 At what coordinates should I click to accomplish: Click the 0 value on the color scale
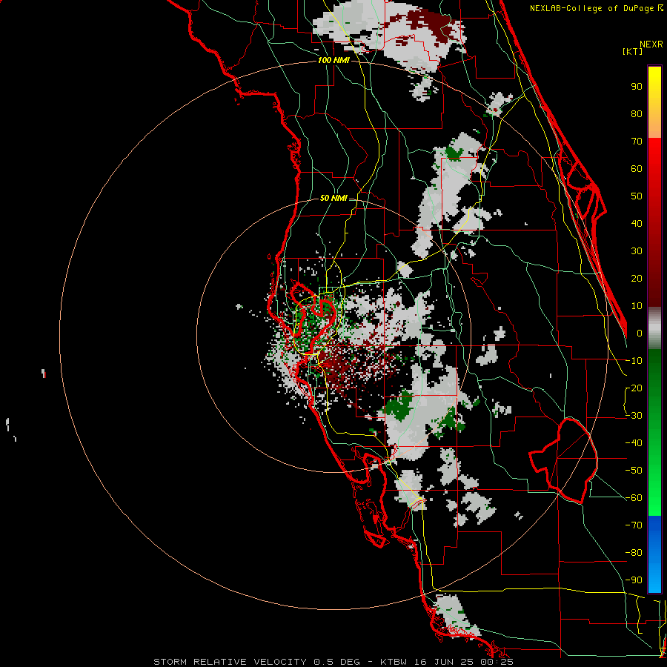(640, 333)
